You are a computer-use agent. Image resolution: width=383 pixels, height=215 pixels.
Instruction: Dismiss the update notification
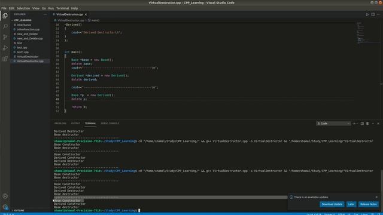[376, 197]
